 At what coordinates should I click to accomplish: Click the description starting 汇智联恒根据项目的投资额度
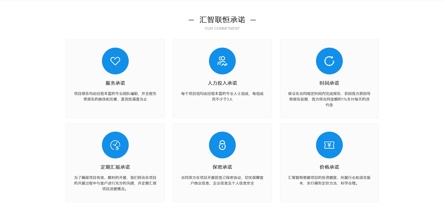(329, 180)
